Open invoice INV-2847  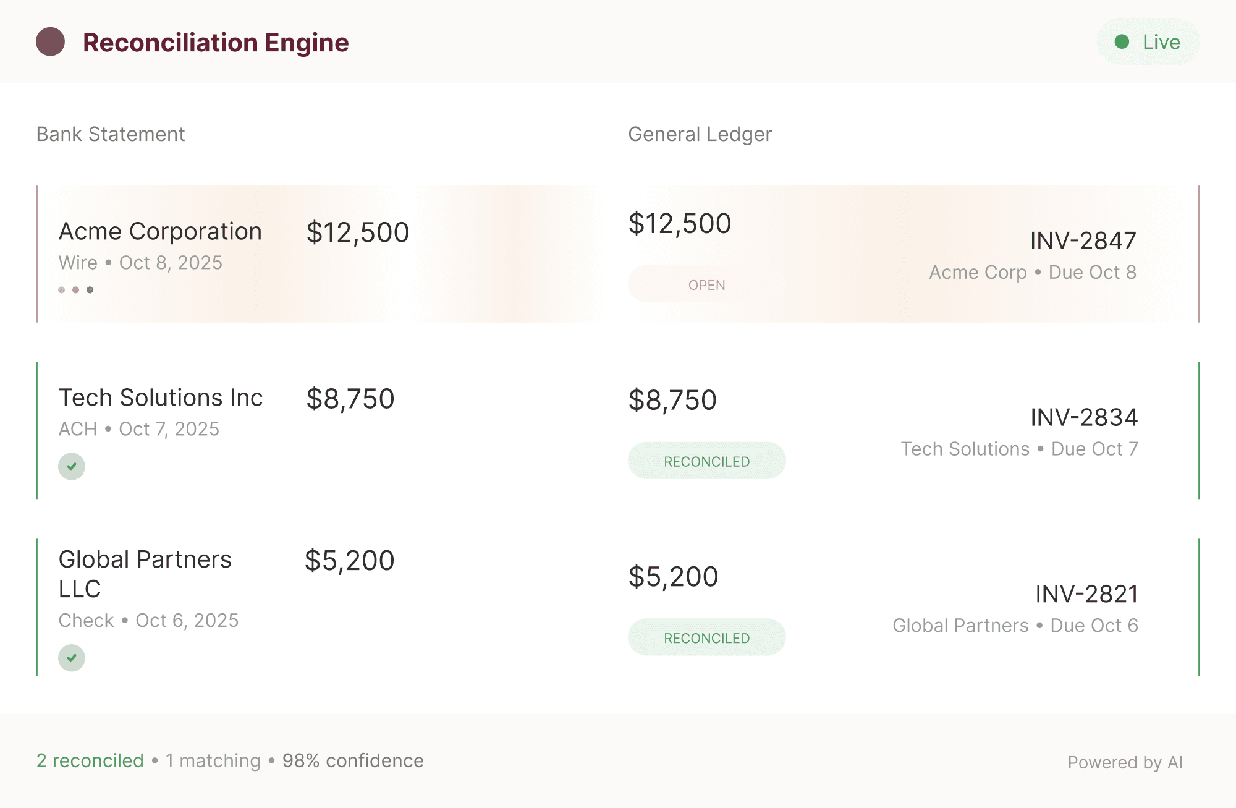click(1083, 240)
